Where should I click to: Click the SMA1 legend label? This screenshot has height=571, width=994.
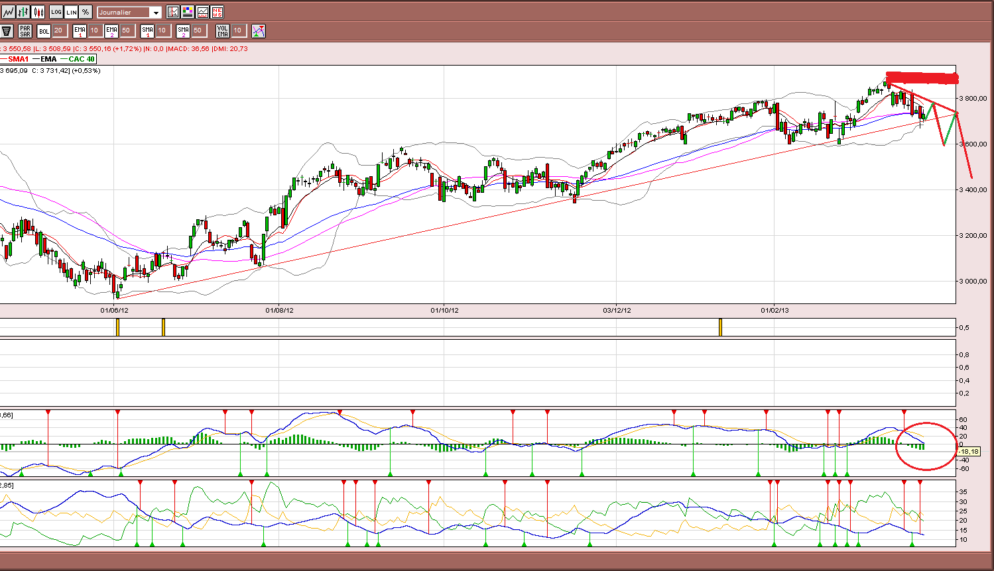[x=18, y=59]
